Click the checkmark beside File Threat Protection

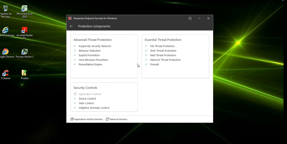point(146,46)
